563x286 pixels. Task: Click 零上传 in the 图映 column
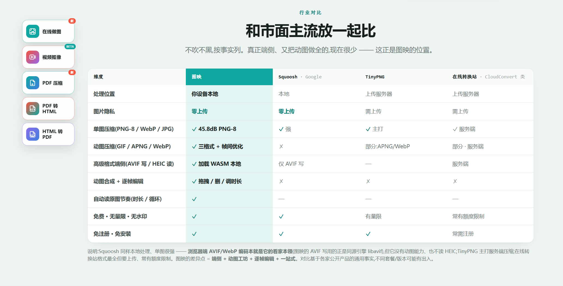199,111
